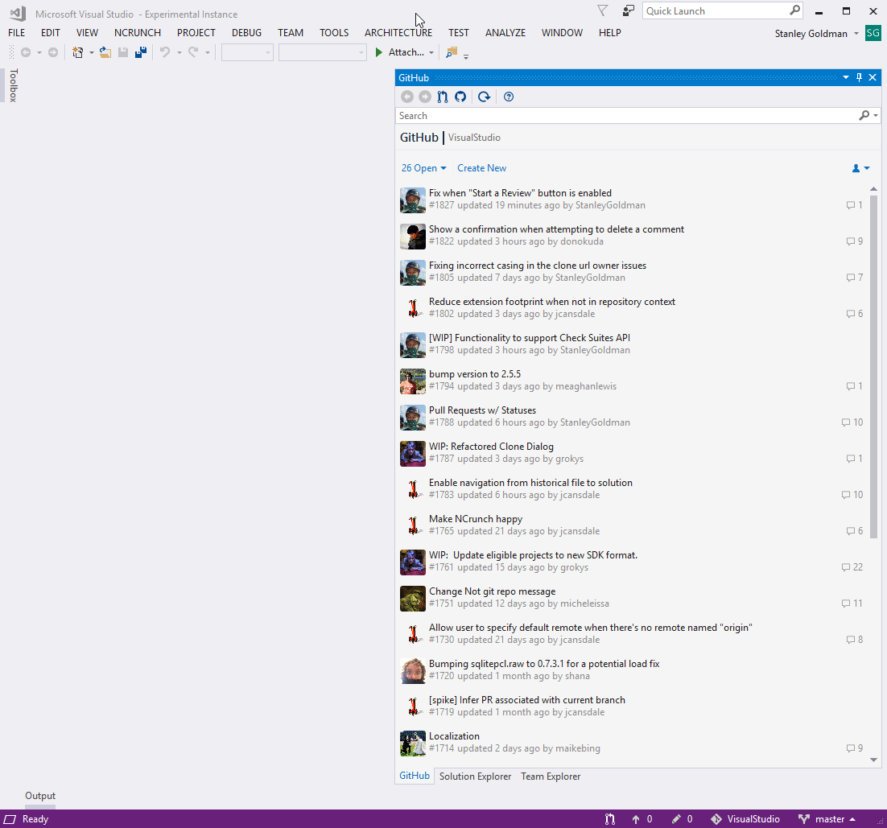The height and width of the screenshot is (828, 887).
Task: Open the author filter person dropdown
Action: [x=861, y=168]
